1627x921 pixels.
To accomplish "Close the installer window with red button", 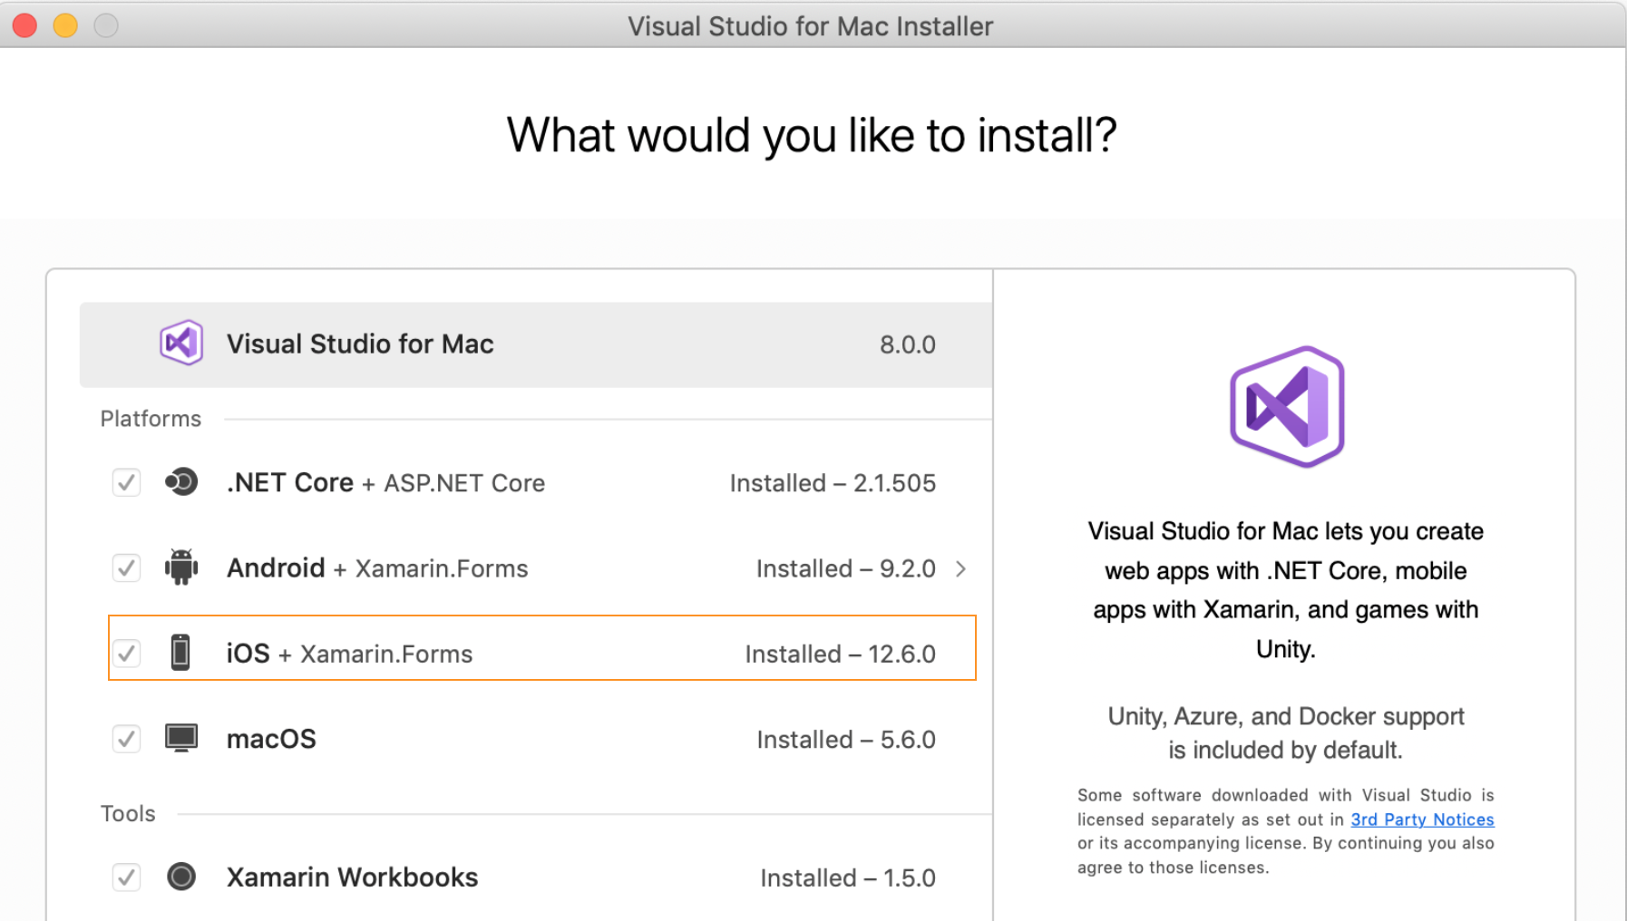I will [x=24, y=25].
